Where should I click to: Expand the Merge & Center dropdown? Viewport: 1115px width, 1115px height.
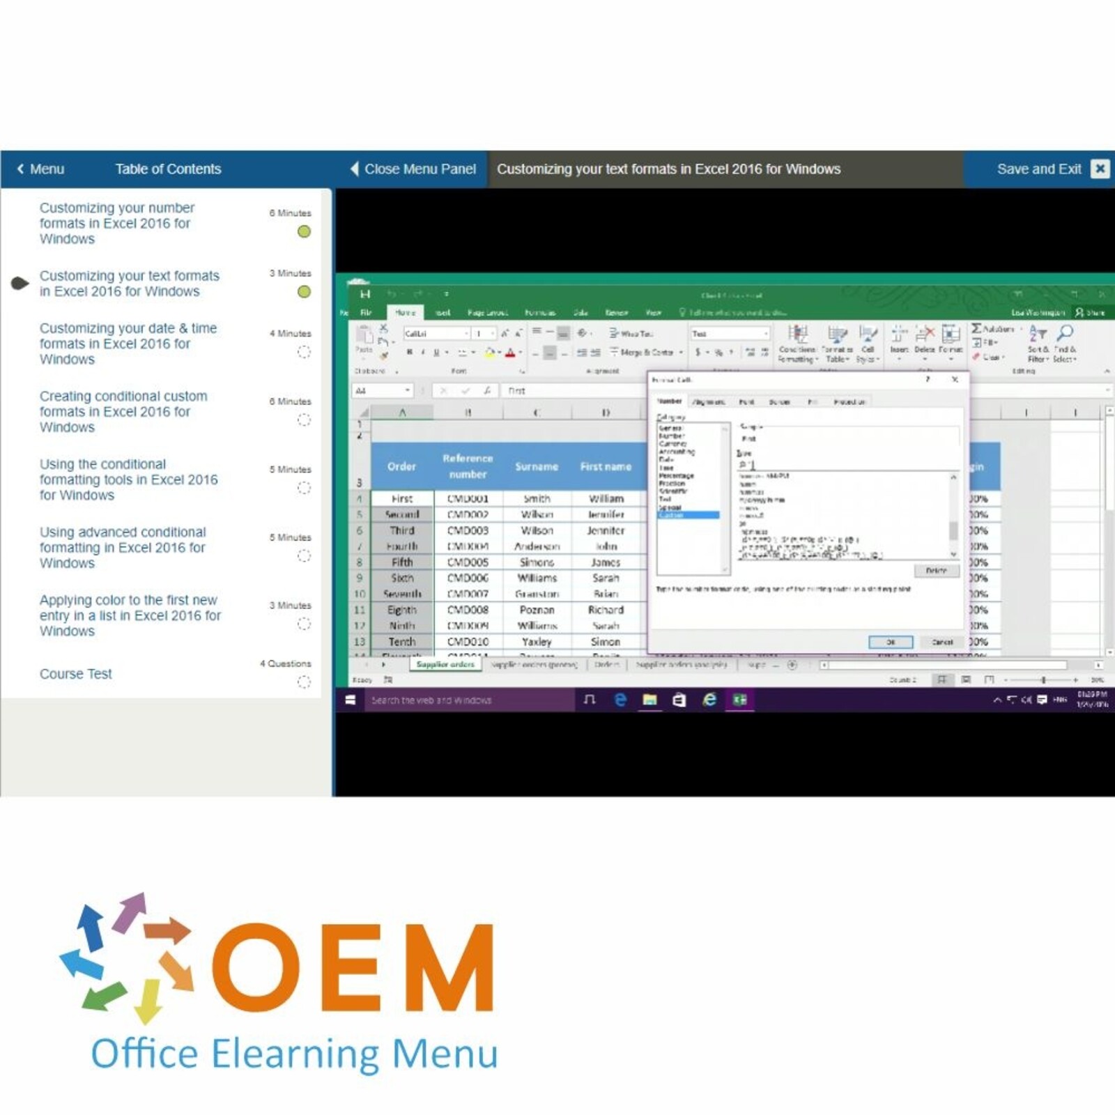(681, 353)
